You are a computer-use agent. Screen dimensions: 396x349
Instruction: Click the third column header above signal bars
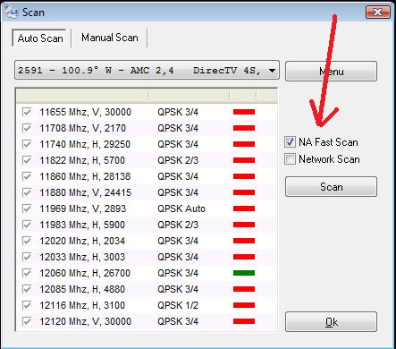(x=243, y=96)
